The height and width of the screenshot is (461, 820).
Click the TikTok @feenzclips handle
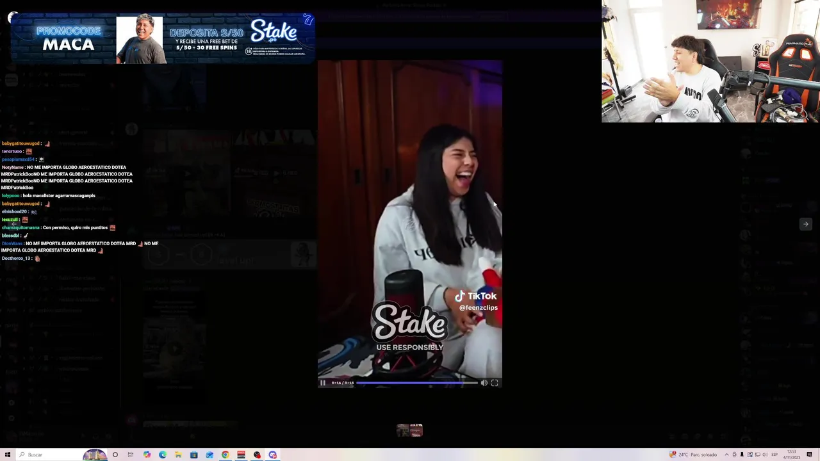[x=479, y=308]
